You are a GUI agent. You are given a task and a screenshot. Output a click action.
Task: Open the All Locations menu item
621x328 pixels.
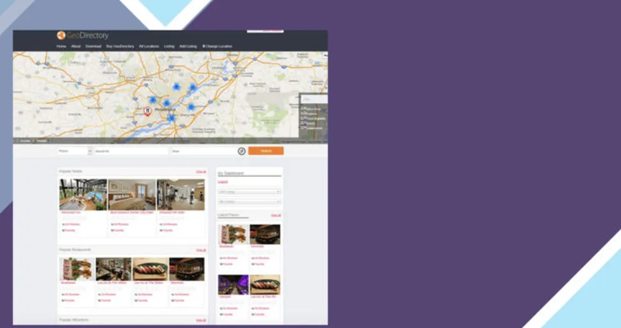coord(149,47)
